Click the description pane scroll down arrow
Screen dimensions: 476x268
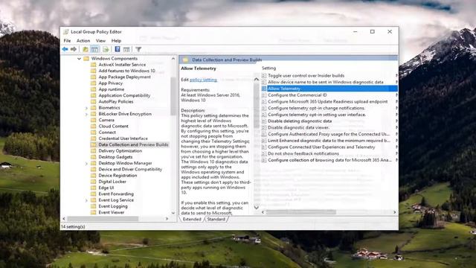click(x=257, y=208)
